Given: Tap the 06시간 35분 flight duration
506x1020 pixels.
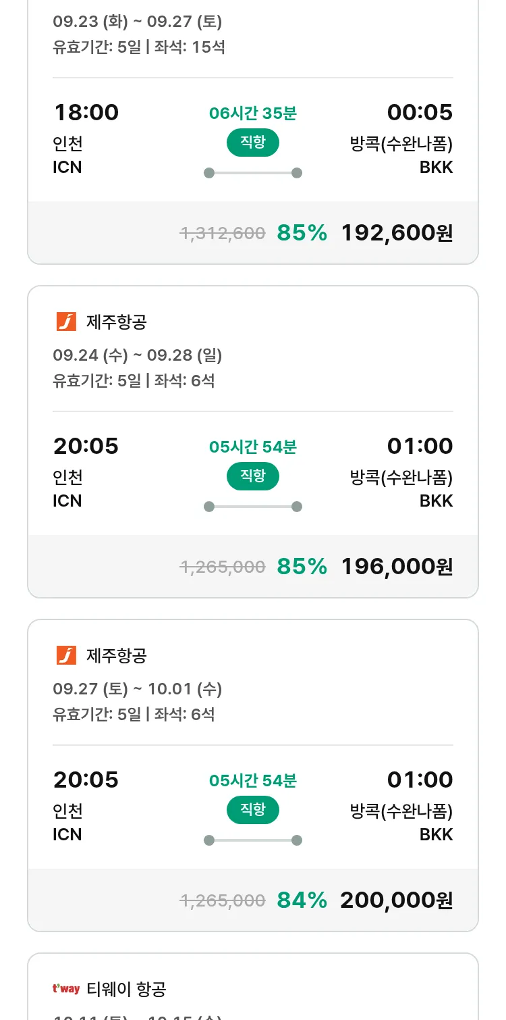Looking at the screenshot, I should 253,113.
